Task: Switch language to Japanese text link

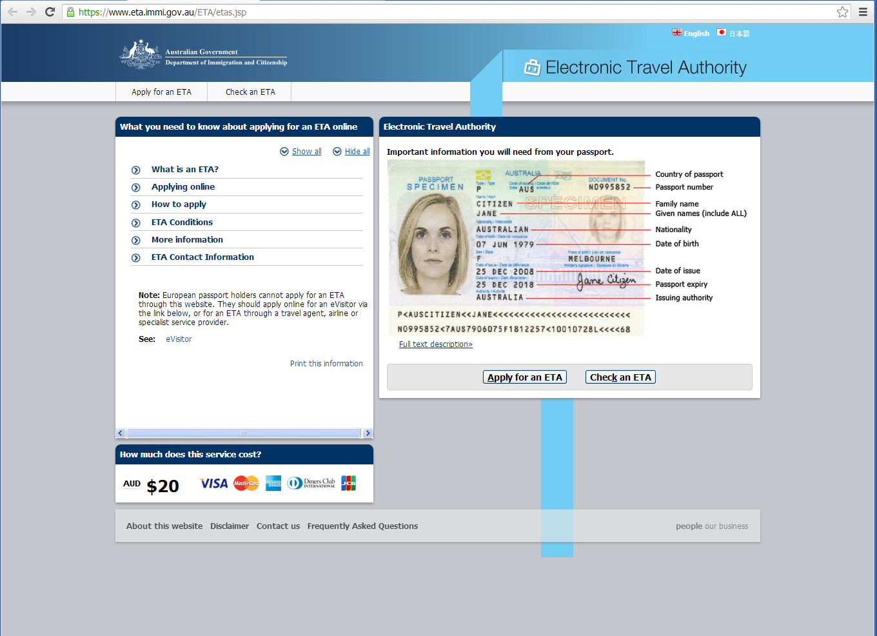Action: tap(740, 34)
